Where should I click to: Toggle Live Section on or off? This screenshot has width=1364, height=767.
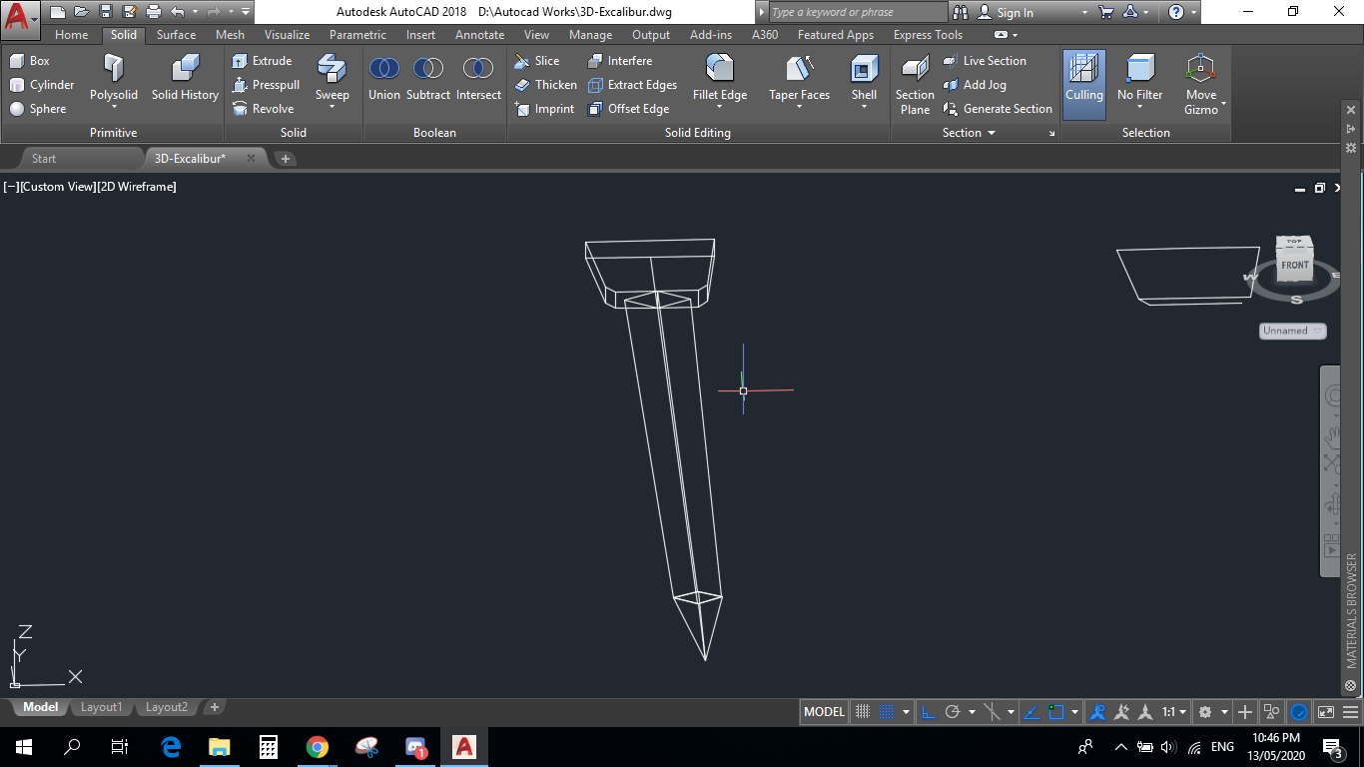(x=985, y=61)
